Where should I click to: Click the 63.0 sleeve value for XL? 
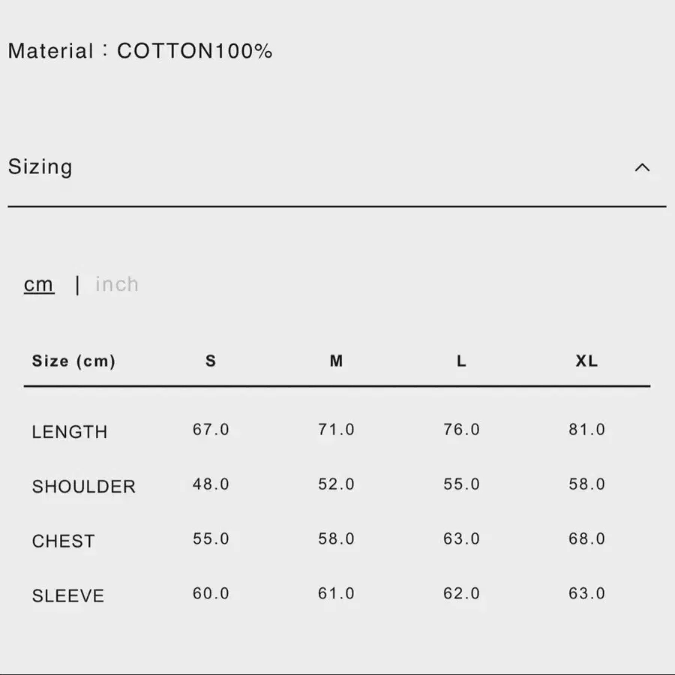coord(586,594)
